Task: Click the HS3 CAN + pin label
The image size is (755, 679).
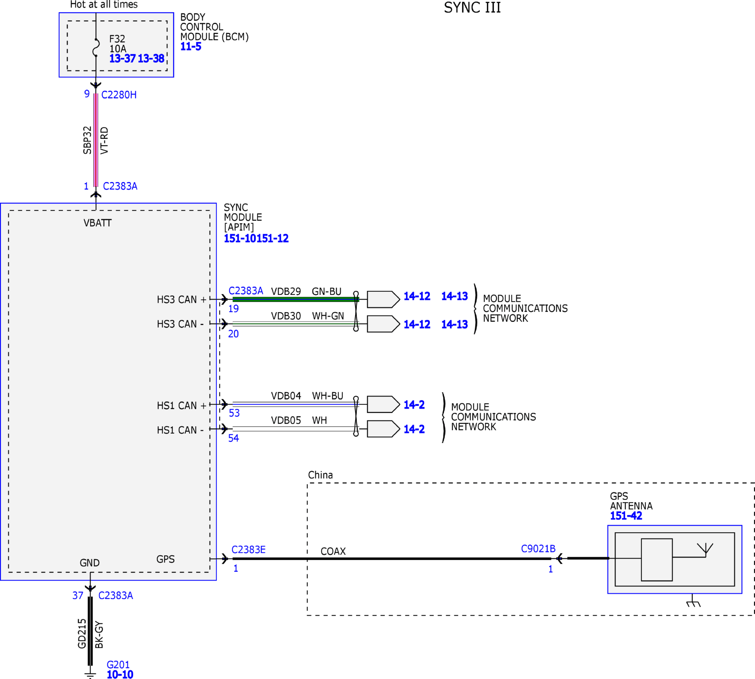Action: tap(182, 300)
